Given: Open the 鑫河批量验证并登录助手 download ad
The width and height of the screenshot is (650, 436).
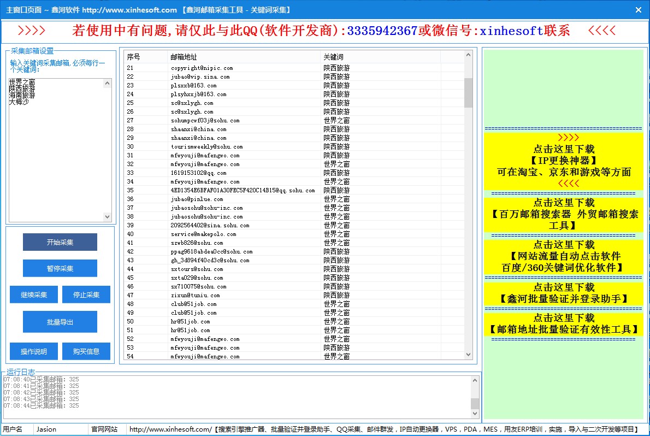Looking at the screenshot, I should coord(564,293).
